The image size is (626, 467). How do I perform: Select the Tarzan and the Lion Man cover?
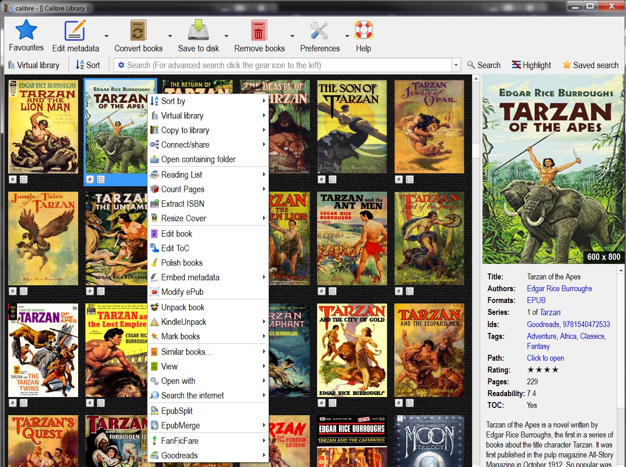pyautogui.click(x=43, y=127)
